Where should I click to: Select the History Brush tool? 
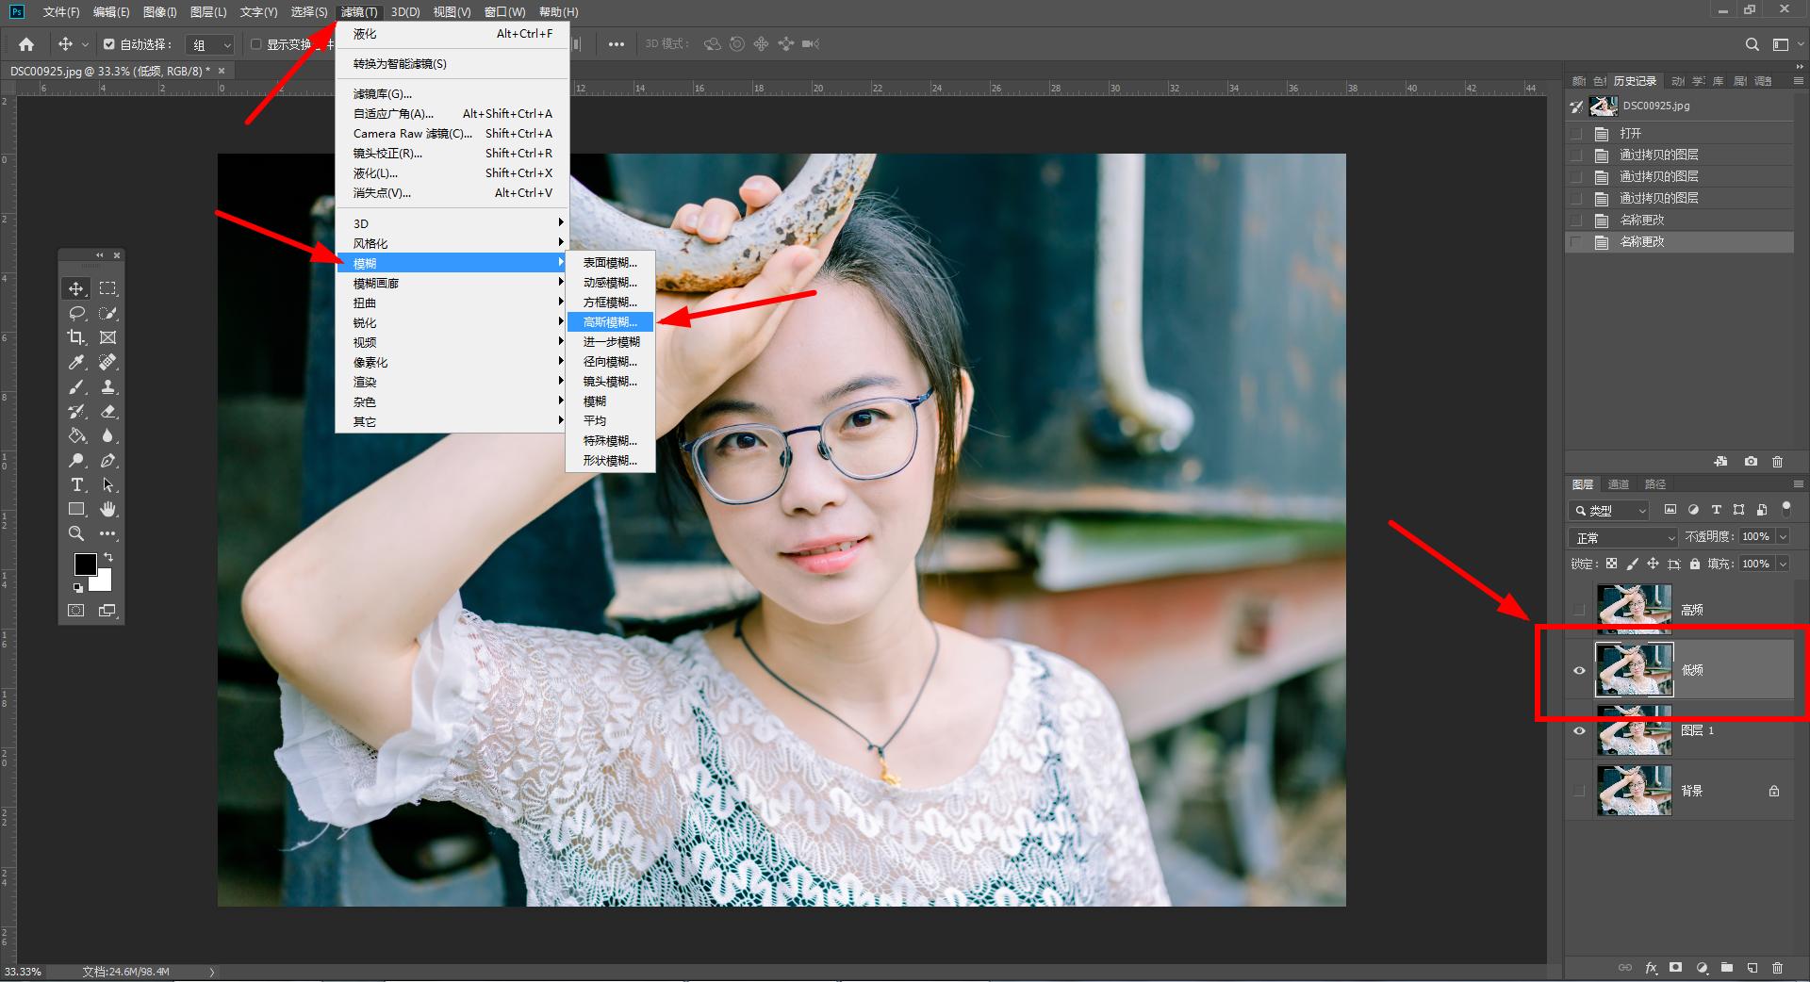tap(76, 411)
